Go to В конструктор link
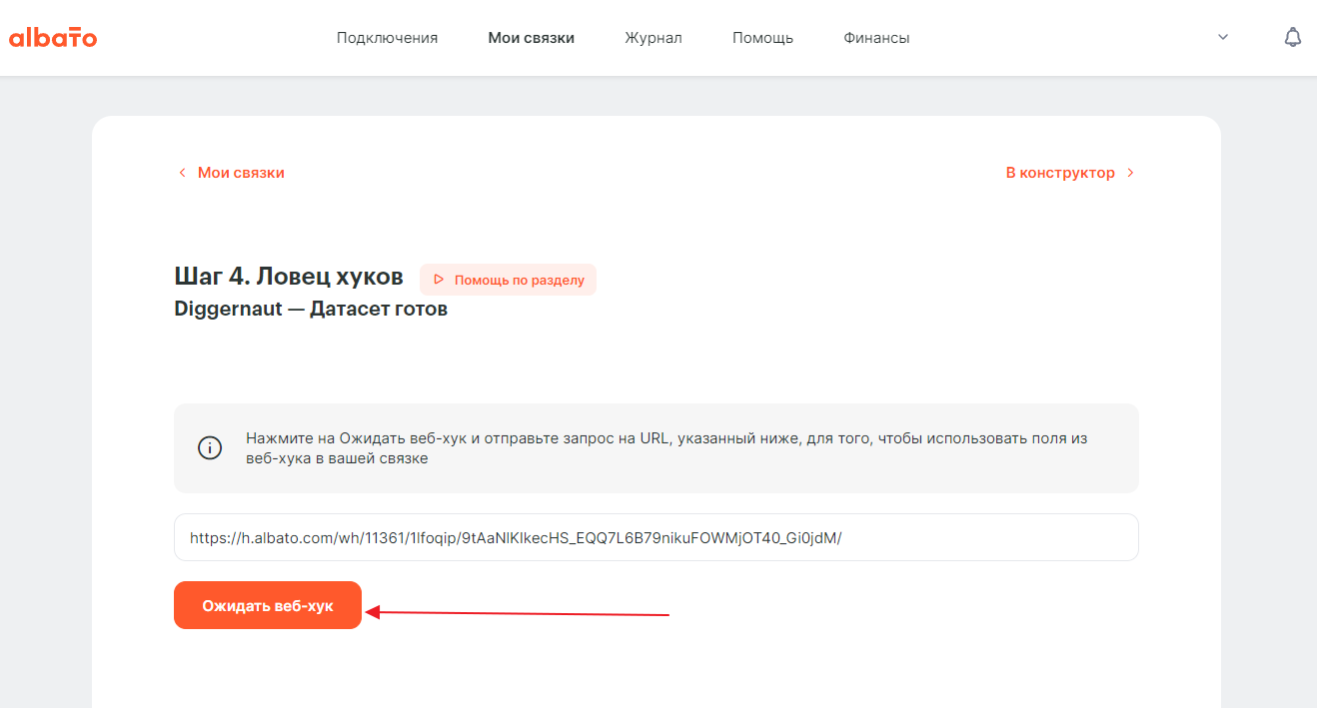 coord(1070,173)
